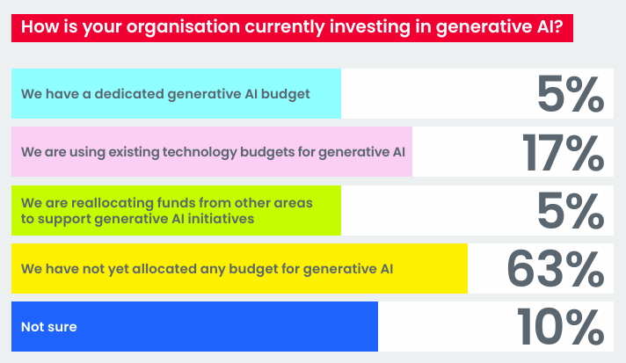Image resolution: width=626 pixels, height=363 pixels.
Task: Click the text 'We have a dedicated generative AI budget'
Action: 165,94
